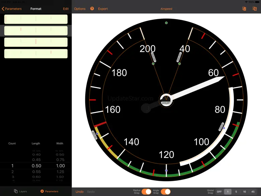Set Global Snap to OFF
Viewport: 261px width, 196px height.
point(219,192)
